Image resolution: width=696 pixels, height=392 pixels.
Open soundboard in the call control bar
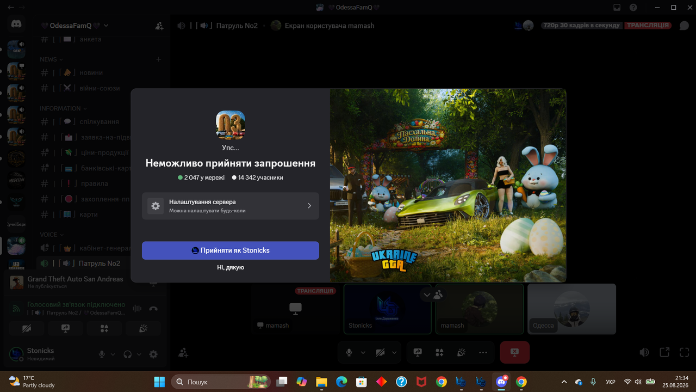coord(461,353)
